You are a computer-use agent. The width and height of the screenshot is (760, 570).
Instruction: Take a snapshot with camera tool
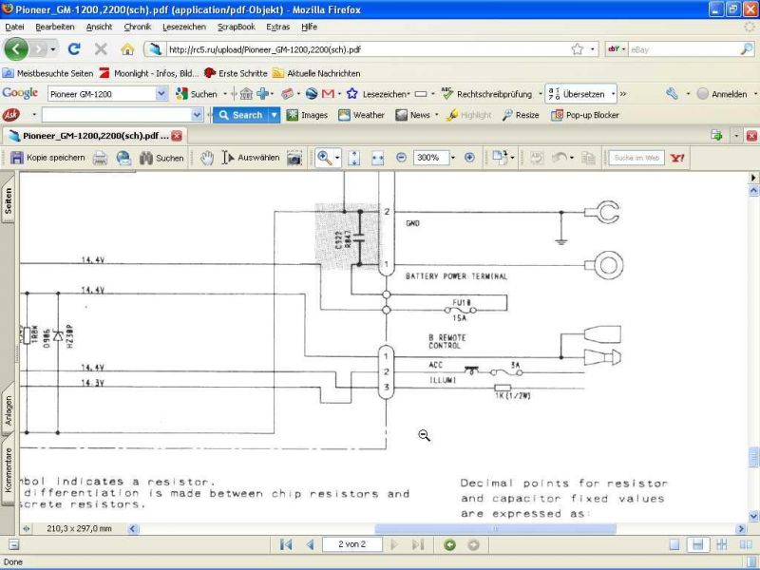(x=294, y=158)
